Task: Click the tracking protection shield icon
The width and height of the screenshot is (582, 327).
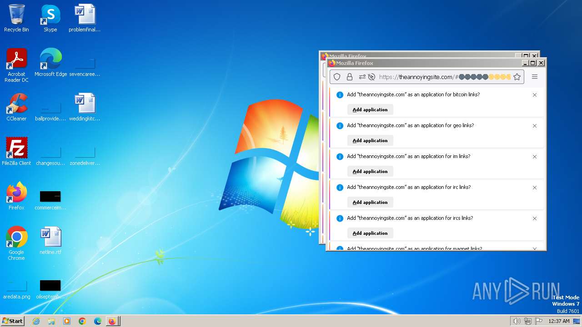Action: click(x=337, y=77)
